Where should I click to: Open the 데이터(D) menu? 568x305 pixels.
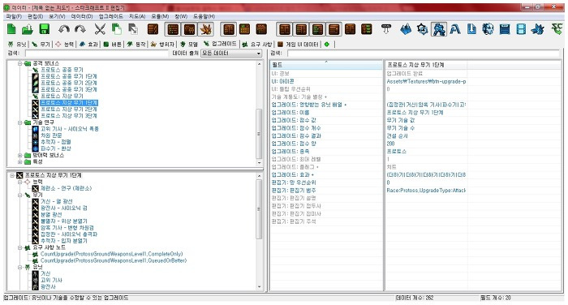[x=82, y=16]
